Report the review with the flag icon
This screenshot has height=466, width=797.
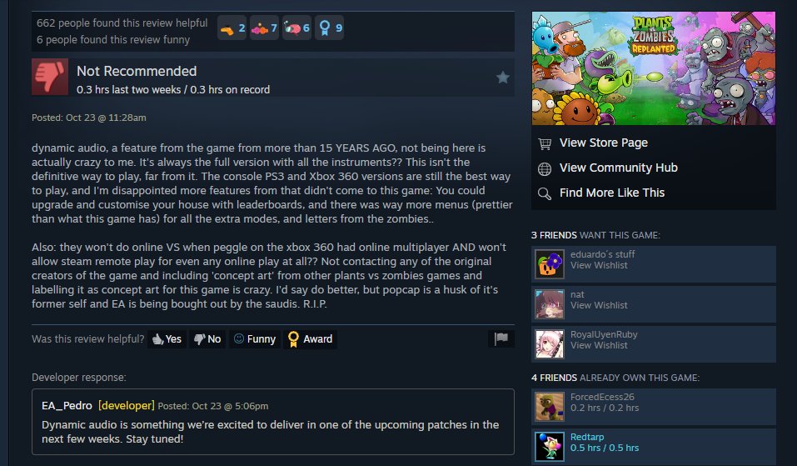click(501, 338)
